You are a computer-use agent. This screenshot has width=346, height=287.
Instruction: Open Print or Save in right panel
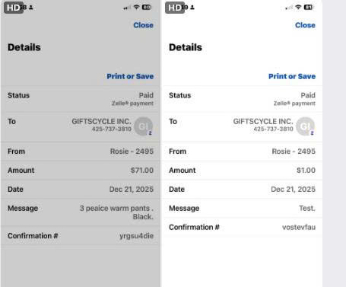coord(292,76)
